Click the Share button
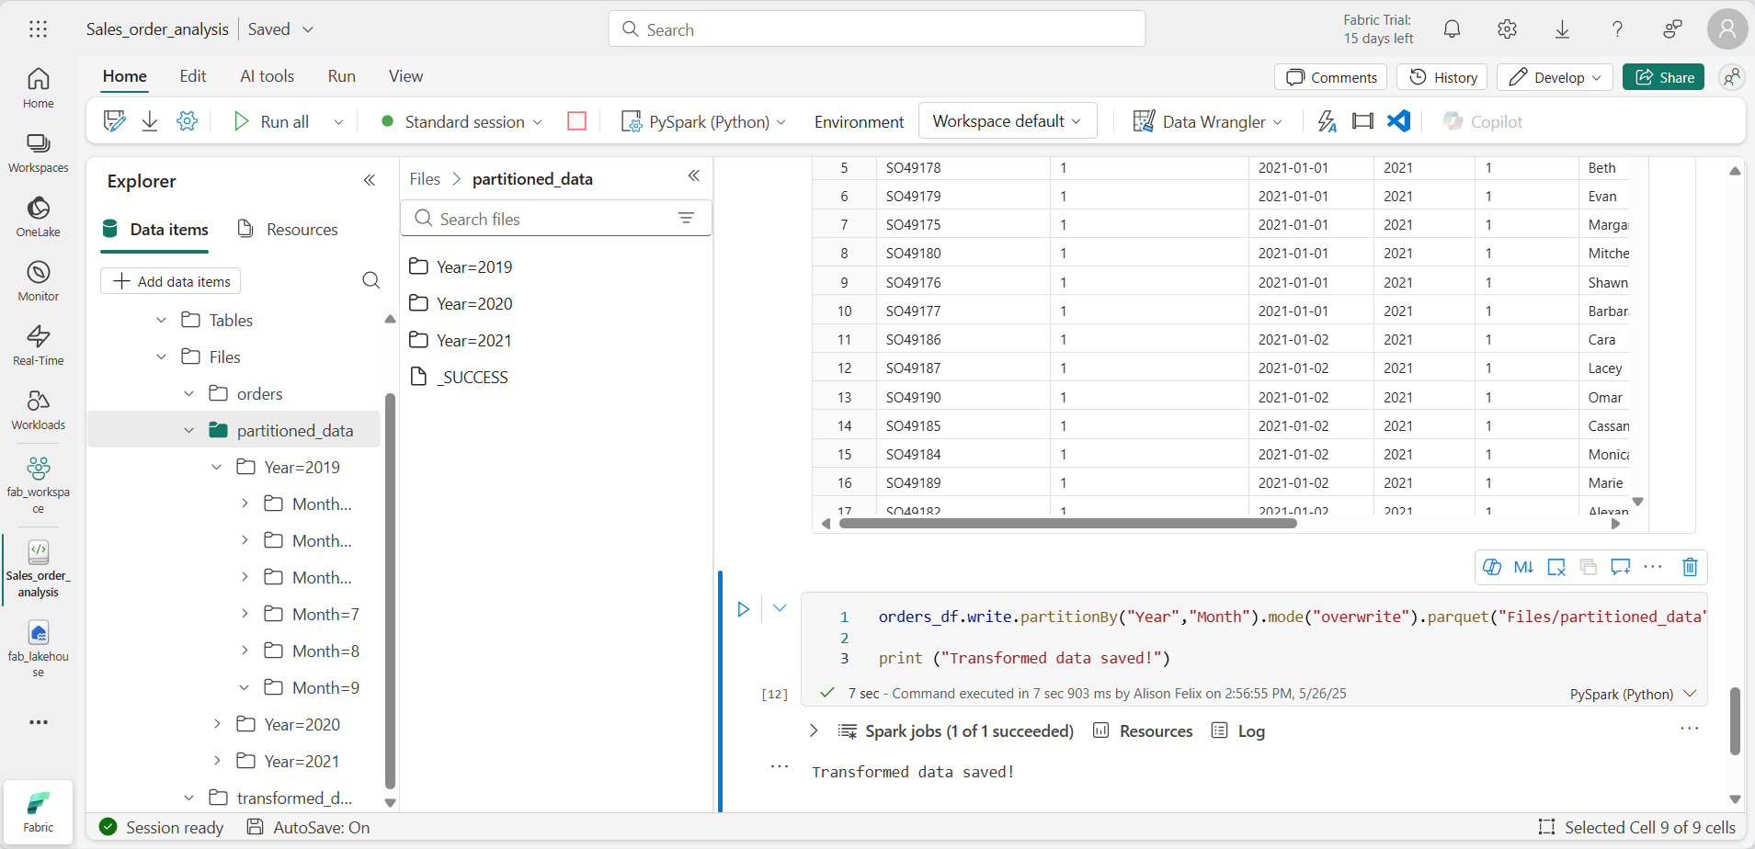This screenshot has width=1755, height=849. click(1664, 77)
